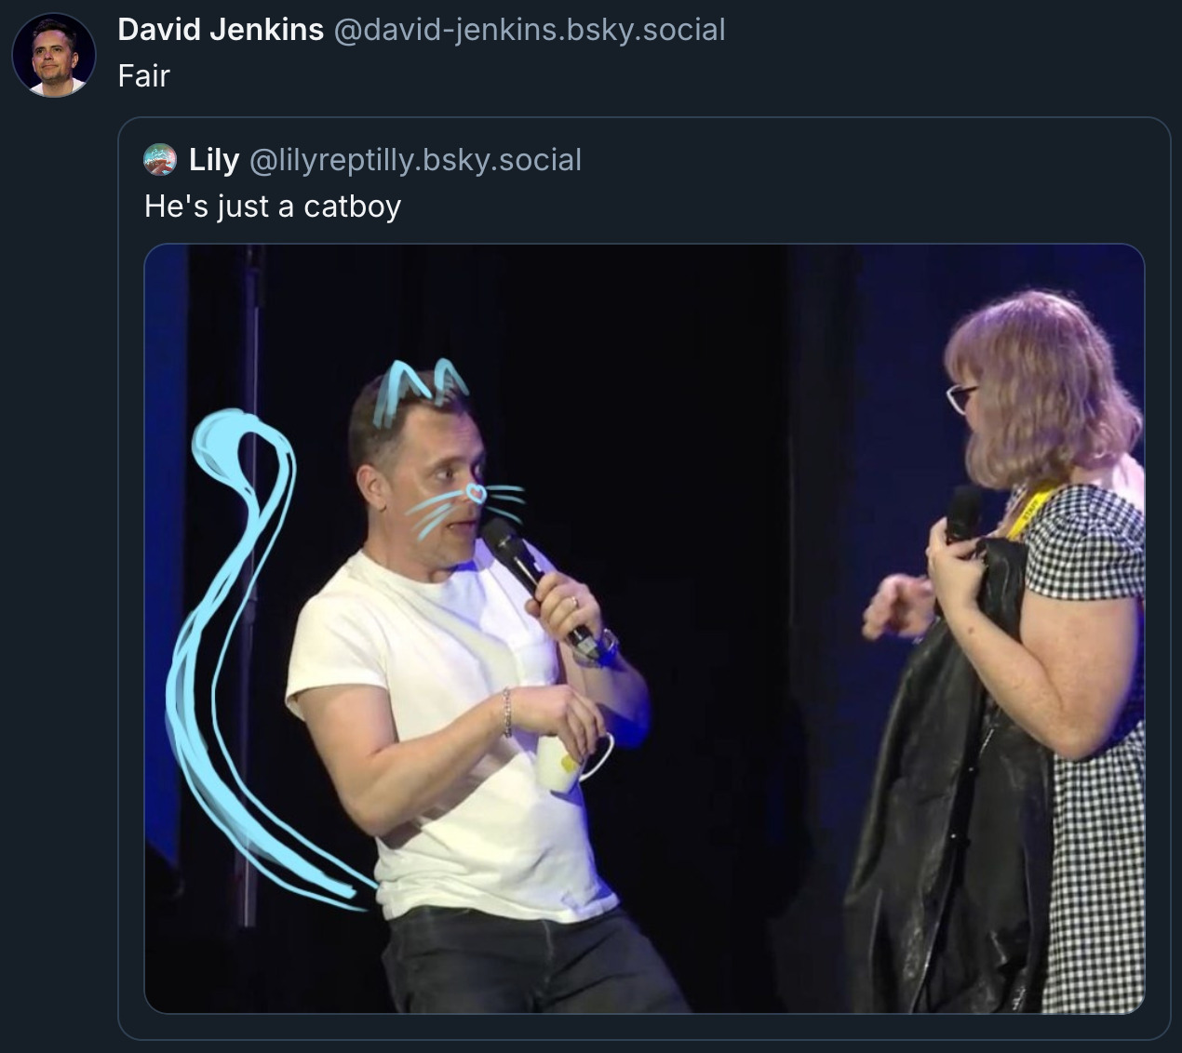Open David Jenkins display name link
Image resolution: width=1182 pixels, height=1053 pixels.
click(x=221, y=30)
